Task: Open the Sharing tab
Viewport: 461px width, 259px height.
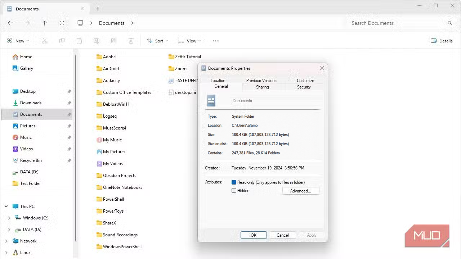Action: click(x=262, y=87)
